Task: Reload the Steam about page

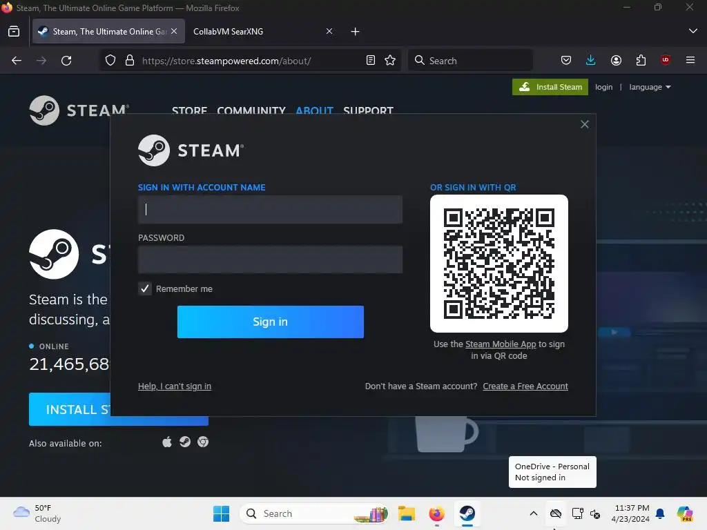Action: 66,61
